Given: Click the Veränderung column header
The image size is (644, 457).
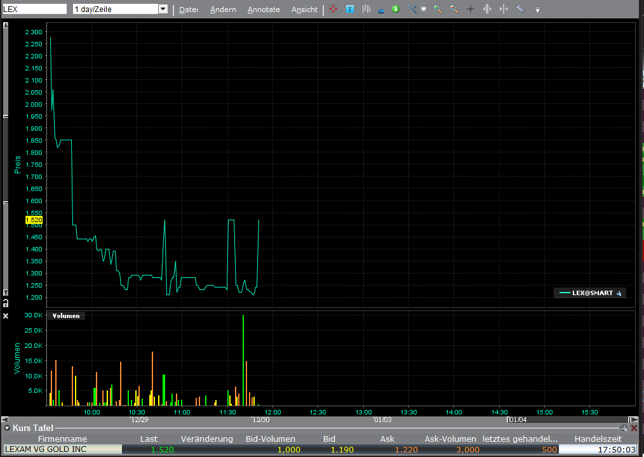Looking at the screenshot, I should 206,439.
